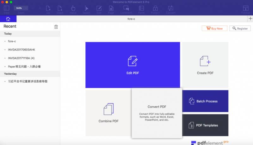The width and height of the screenshot is (253, 145).
Task: Open the 144% zoom dropdown
Action: tap(21, 8)
